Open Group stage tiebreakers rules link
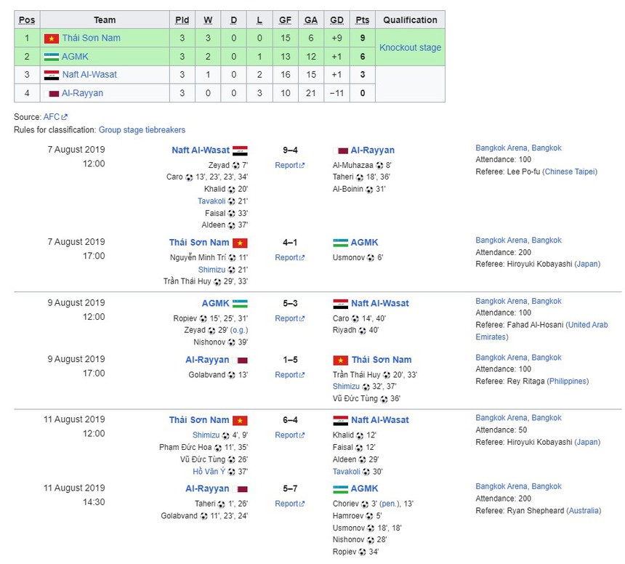 142,130
